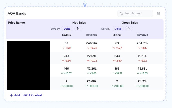Select the Net Sales column header

79,23
